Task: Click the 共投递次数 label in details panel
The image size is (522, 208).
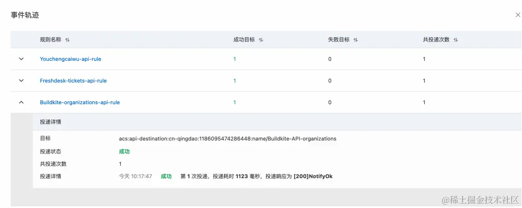Action: click(x=53, y=164)
